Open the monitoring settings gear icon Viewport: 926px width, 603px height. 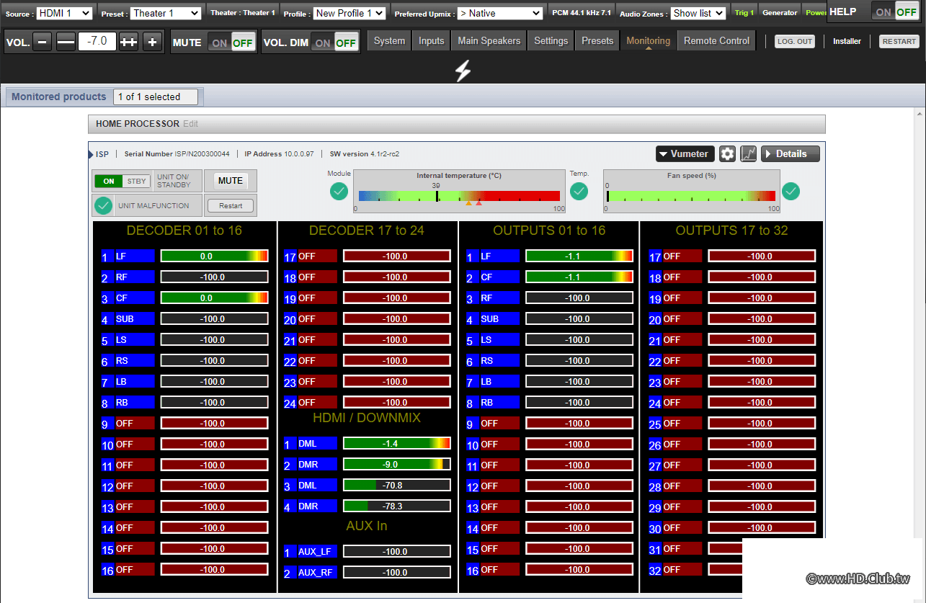728,153
